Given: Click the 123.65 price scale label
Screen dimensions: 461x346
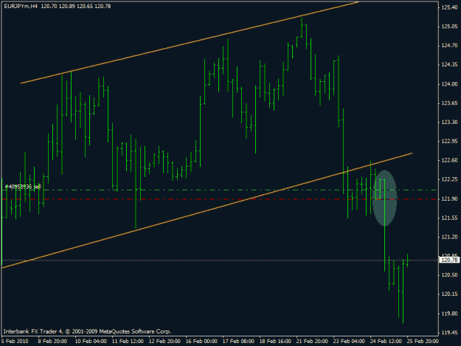Looking at the screenshot, I should (x=449, y=103).
